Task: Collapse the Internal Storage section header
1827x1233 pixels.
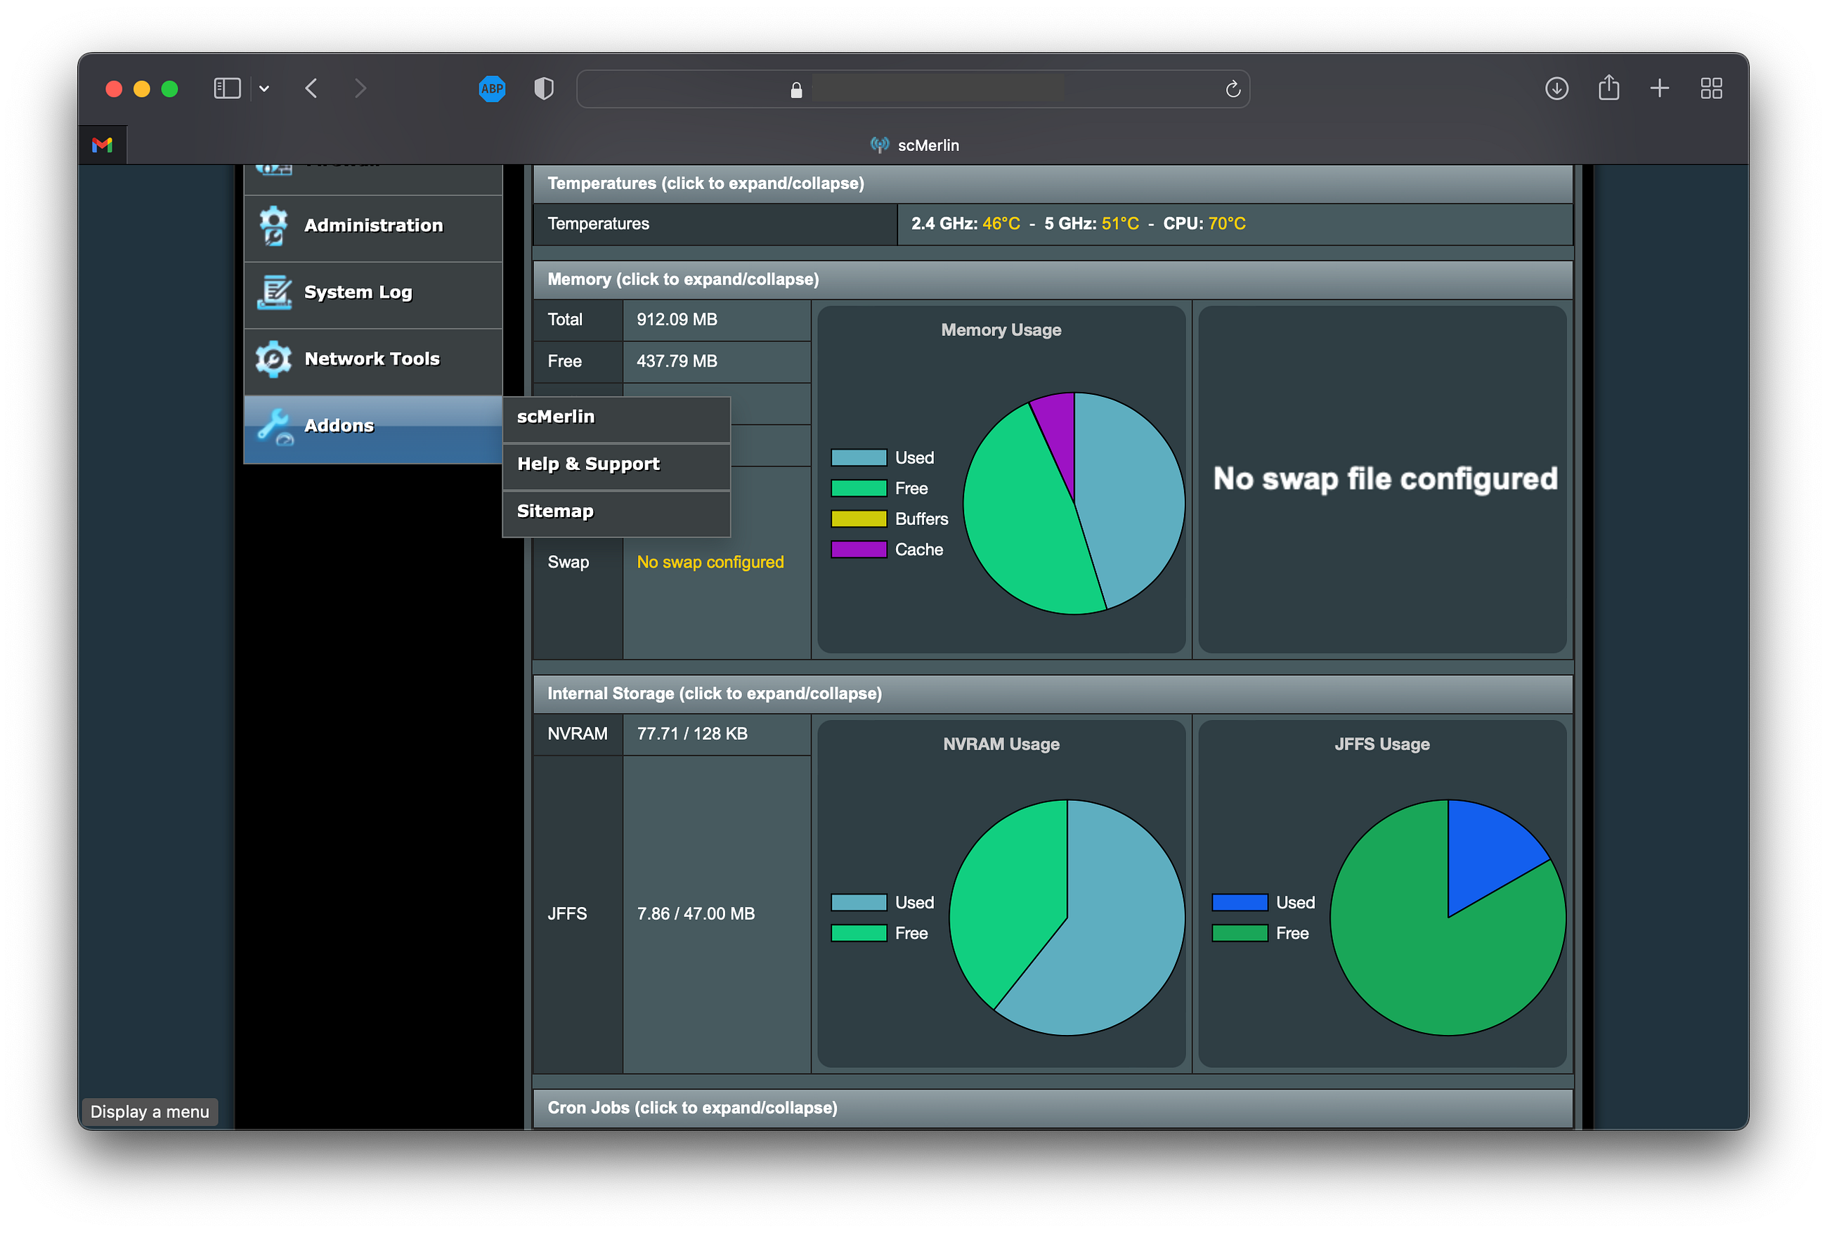Action: click(1053, 693)
